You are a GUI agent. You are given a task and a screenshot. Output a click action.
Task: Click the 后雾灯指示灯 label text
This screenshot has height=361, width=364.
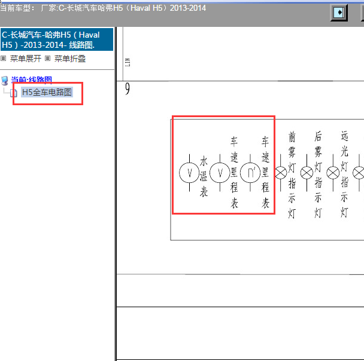(318, 175)
